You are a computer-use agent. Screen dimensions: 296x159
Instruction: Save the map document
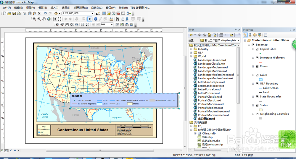(x=14, y=13)
